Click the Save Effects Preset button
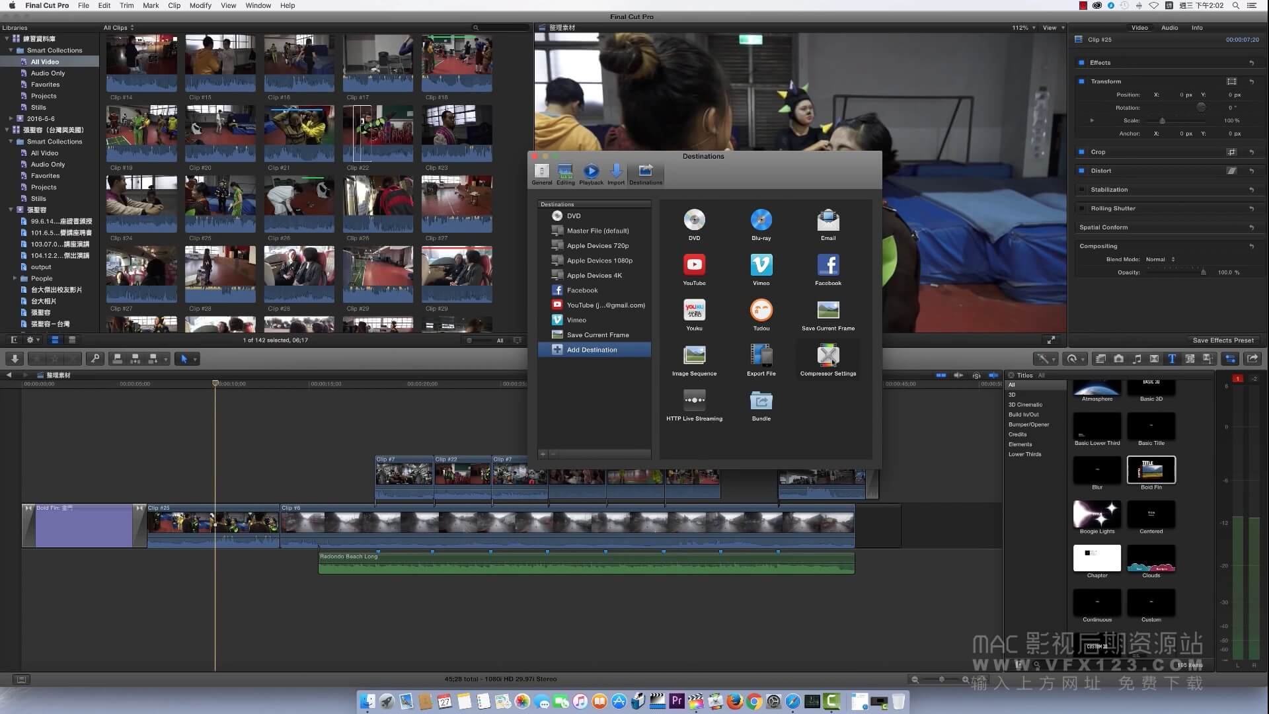Image resolution: width=1269 pixels, height=714 pixels. (1223, 340)
